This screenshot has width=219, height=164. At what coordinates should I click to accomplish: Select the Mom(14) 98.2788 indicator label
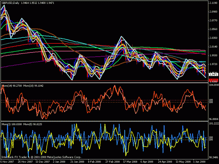click(x=12, y=86)
